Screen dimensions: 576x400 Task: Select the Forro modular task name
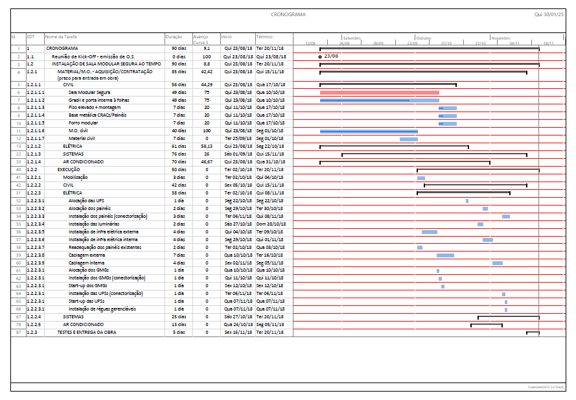tap(84, 123)
